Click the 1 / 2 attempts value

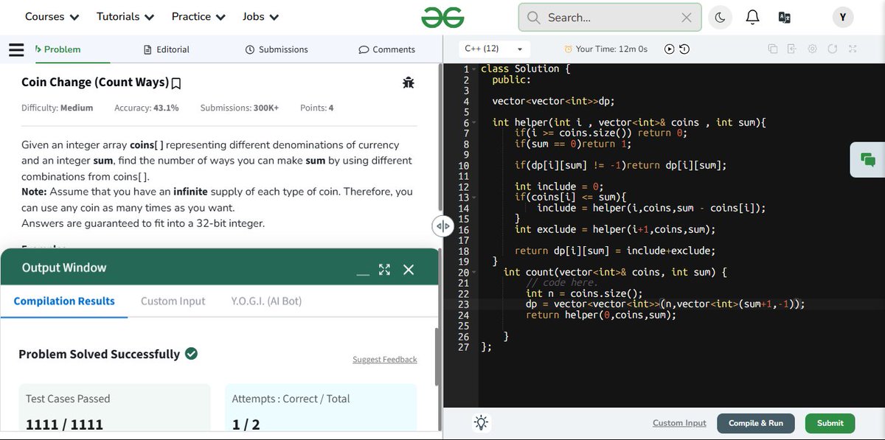pyautogui.click(x=246, y=425)
